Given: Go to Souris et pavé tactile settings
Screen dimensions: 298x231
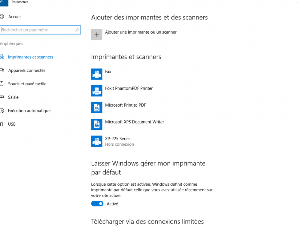Looking at the screenshot, I should (27, 84).
